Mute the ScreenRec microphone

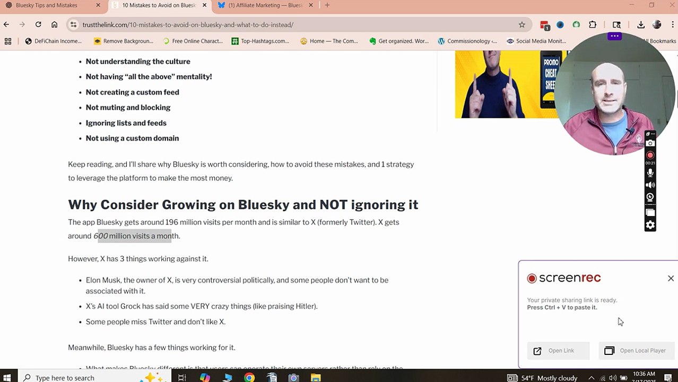(650, 172)
